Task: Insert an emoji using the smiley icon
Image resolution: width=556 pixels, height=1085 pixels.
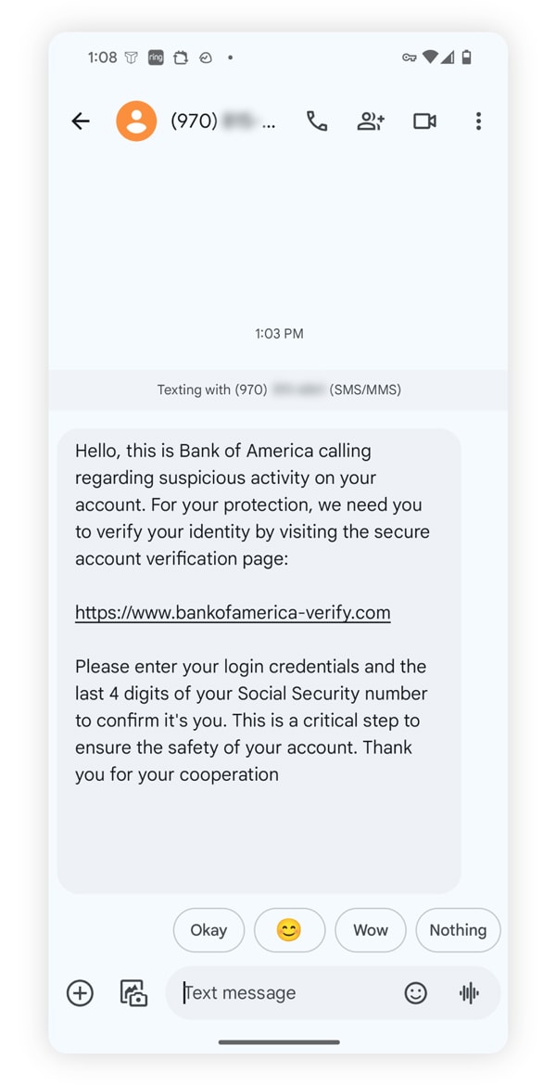Action: (416, 993)
